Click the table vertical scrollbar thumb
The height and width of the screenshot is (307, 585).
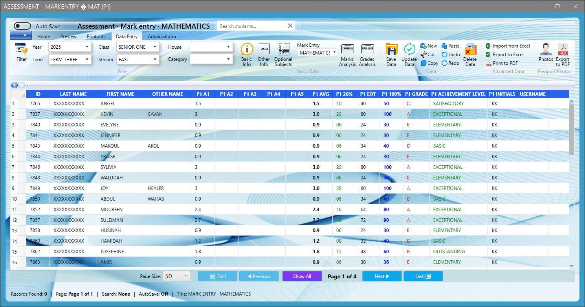571,130
